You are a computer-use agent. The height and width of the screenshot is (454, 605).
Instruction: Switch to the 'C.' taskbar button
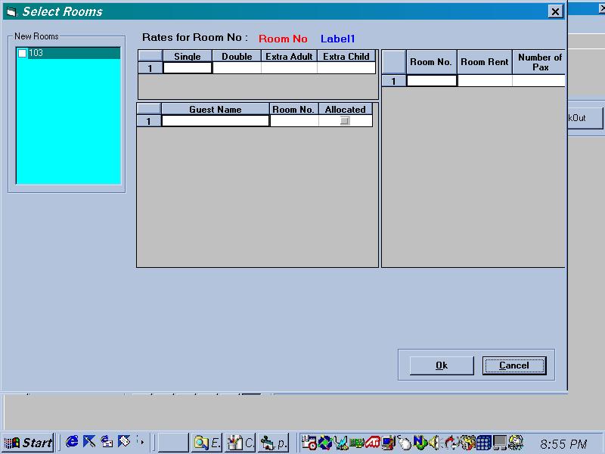click(240, 443)
